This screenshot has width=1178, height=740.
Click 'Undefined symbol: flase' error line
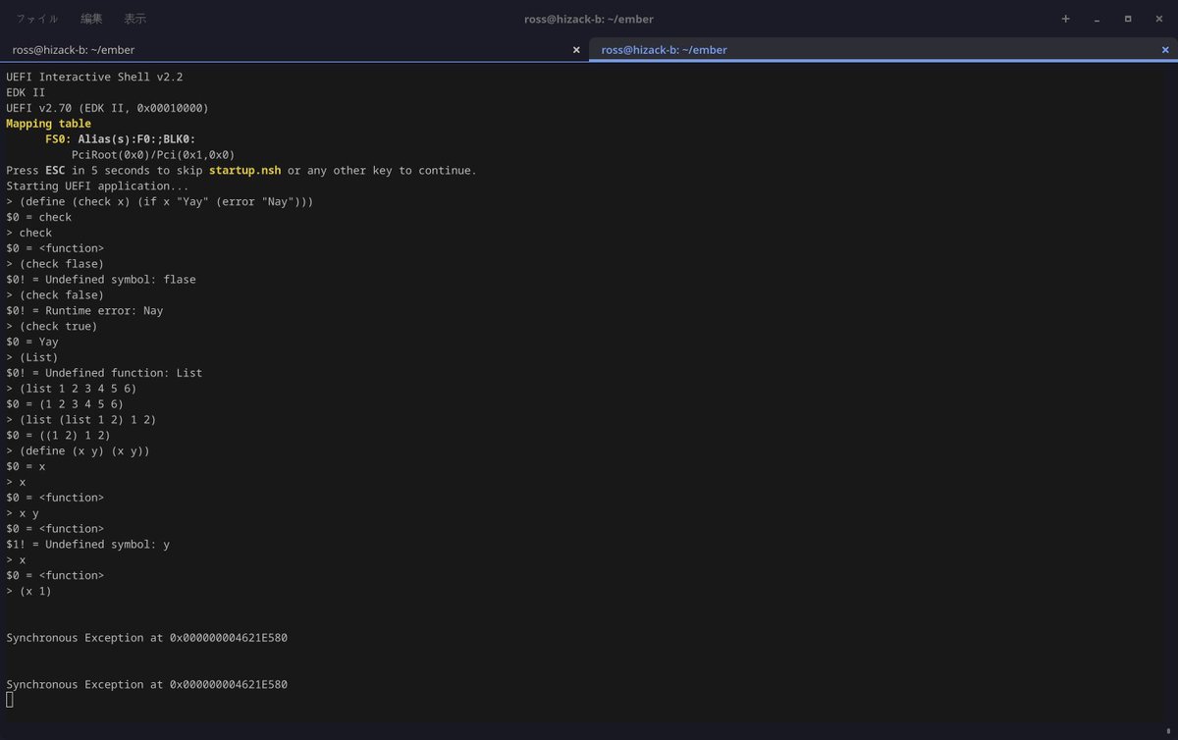point(101,280)
